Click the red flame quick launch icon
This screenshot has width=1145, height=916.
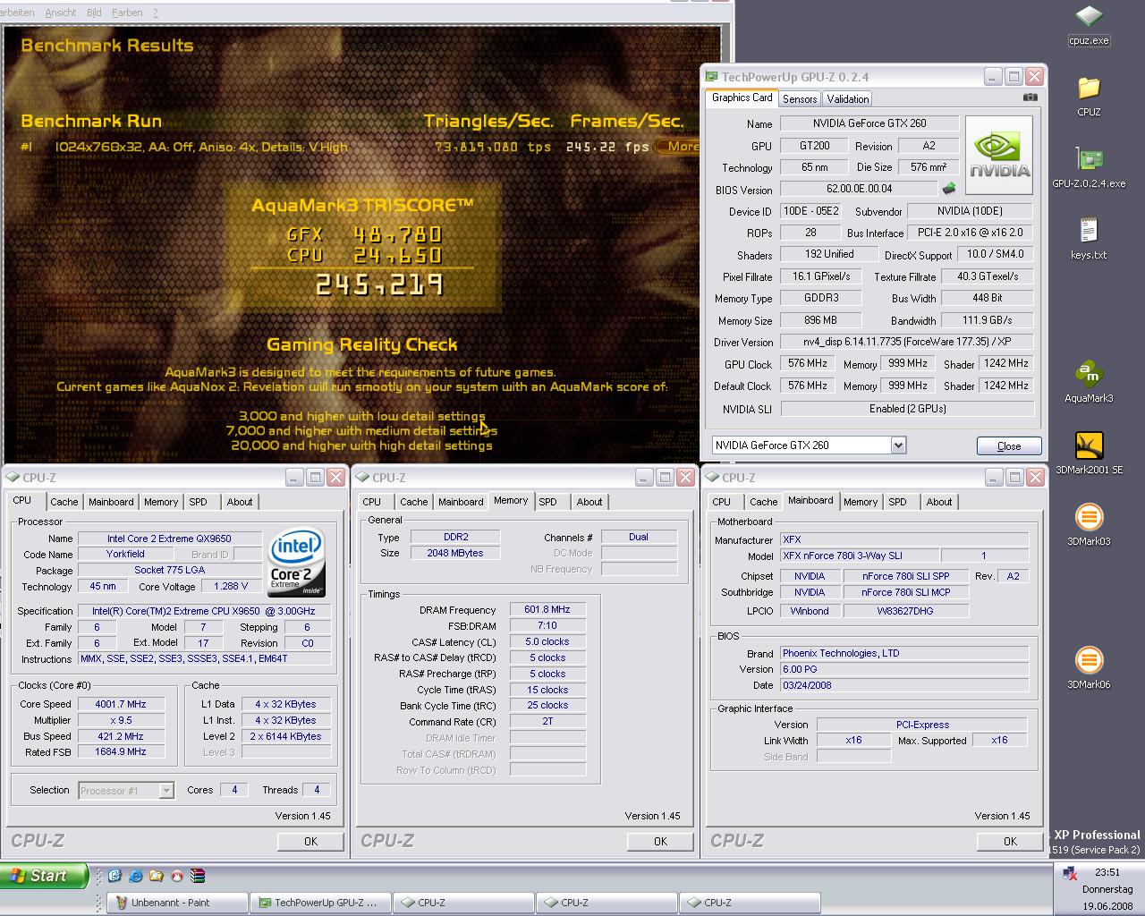[177, 876]
